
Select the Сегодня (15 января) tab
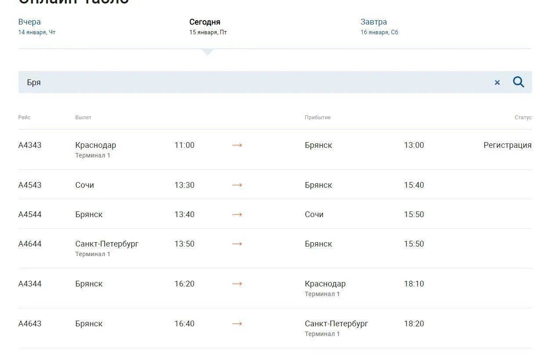click(205, 22)
